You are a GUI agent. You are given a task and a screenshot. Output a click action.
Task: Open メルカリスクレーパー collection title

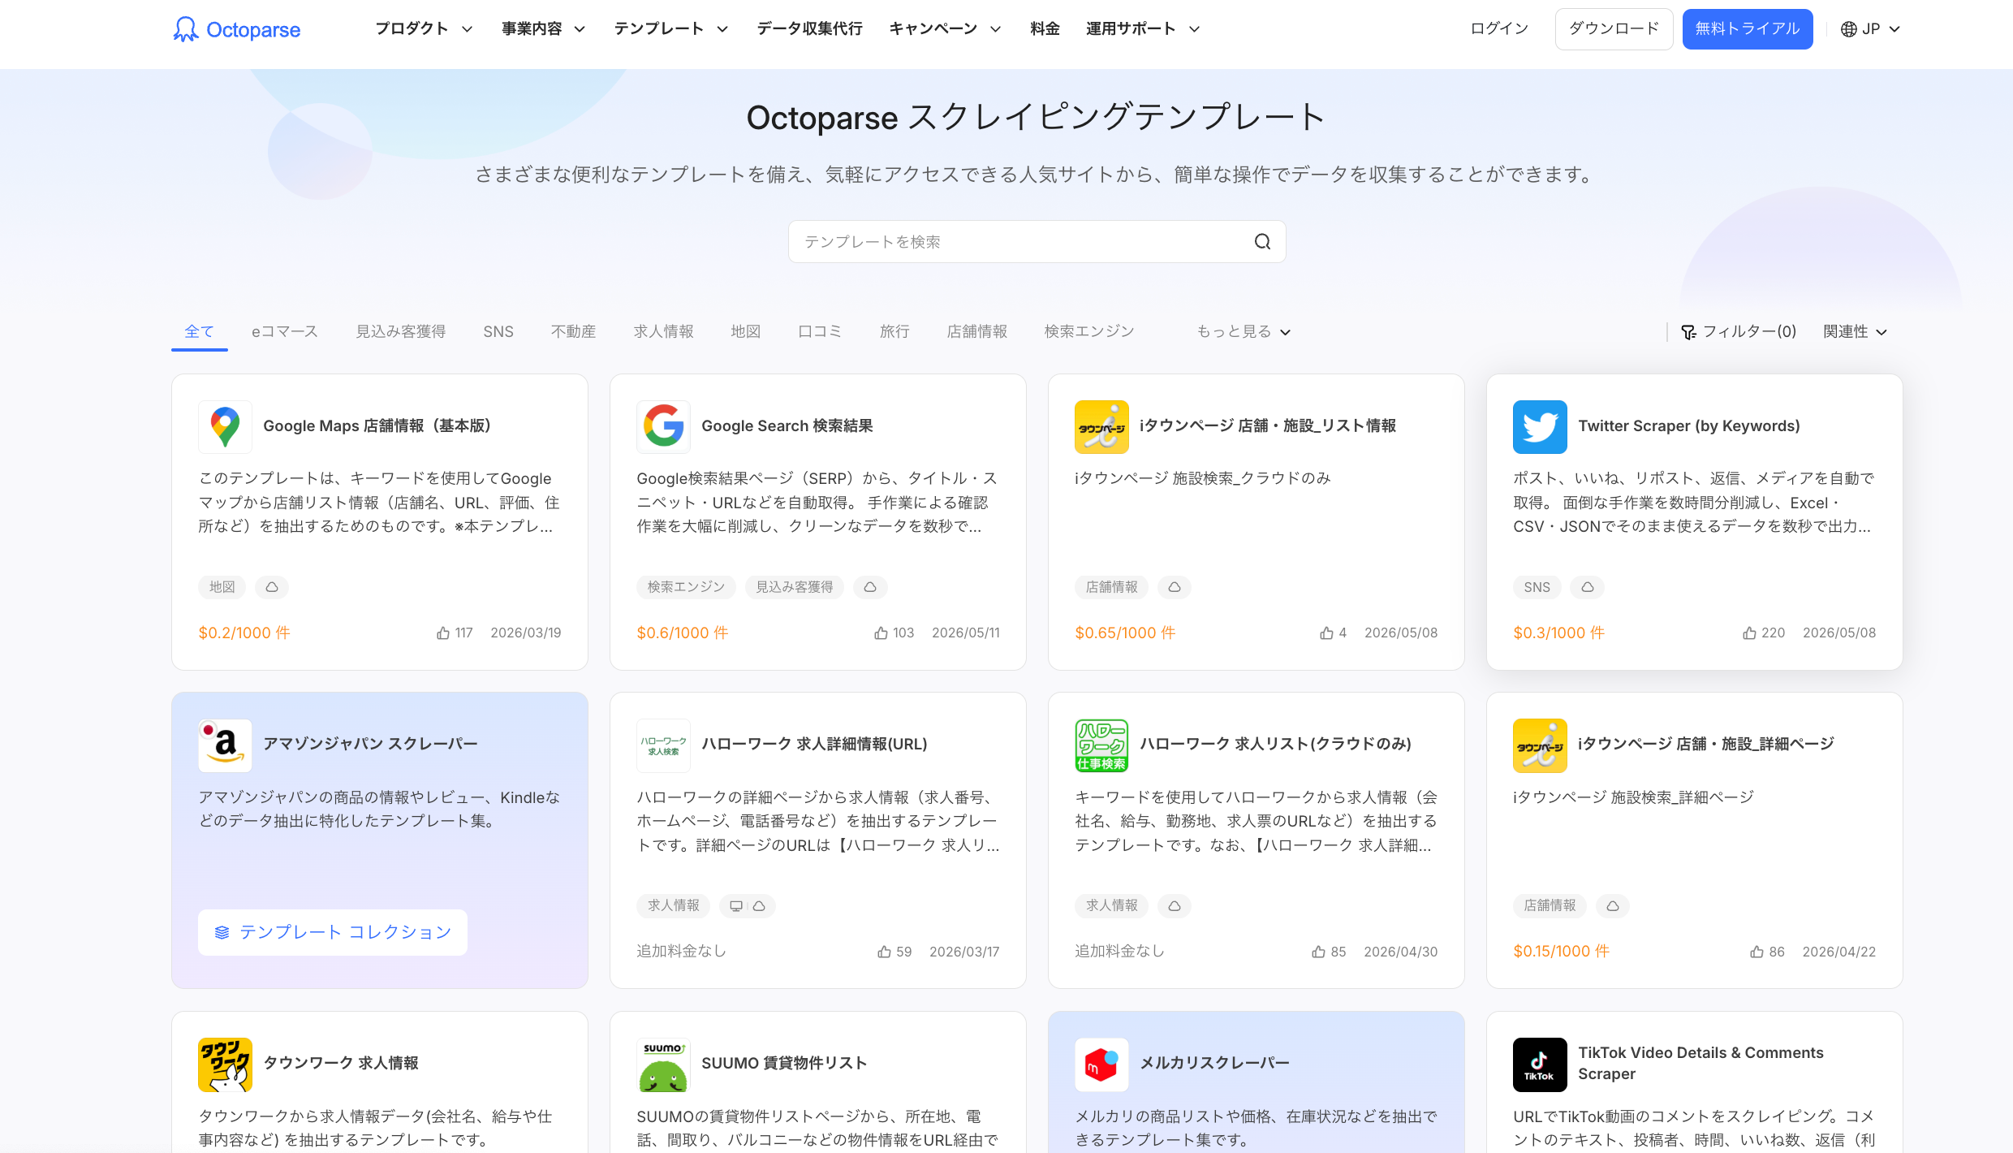1214,1064
